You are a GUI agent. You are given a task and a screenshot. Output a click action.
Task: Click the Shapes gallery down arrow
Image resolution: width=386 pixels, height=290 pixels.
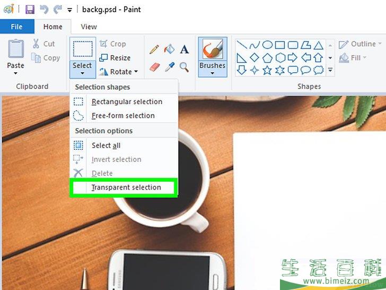[x=330, y=58]
